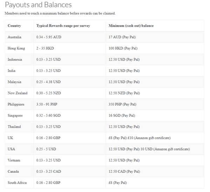
Task: Click the Payouts and Balances heading
Action: click(38, 5)
